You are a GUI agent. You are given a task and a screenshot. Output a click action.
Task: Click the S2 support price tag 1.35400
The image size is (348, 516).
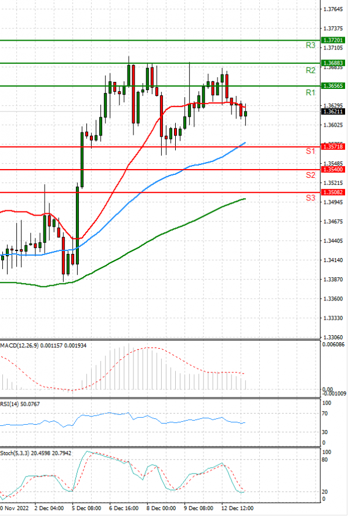point(333,170)
